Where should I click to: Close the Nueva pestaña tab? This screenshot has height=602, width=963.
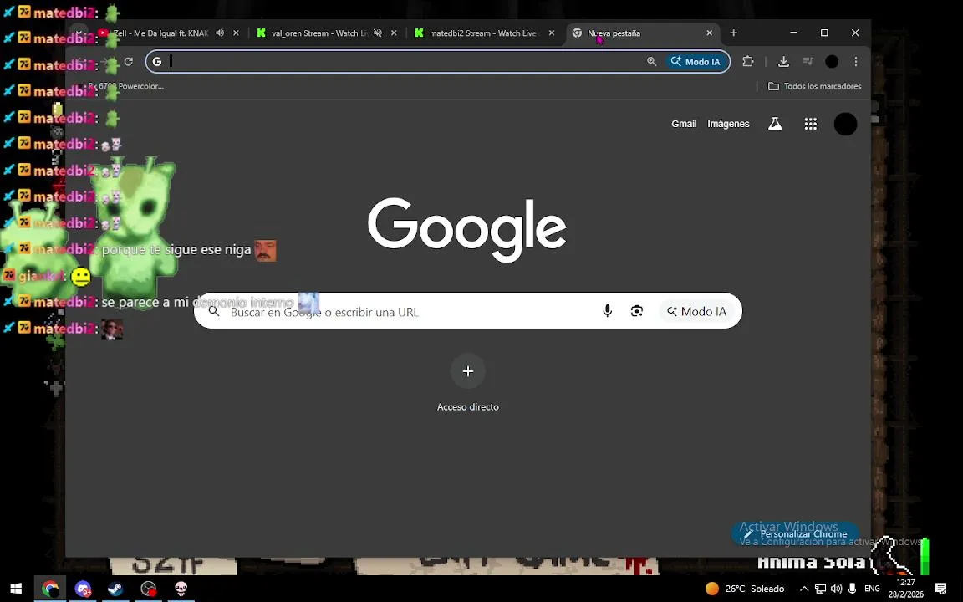(710, 33)
